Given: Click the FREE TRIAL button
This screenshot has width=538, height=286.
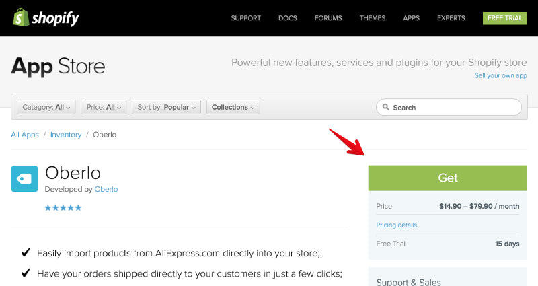Looking at the screenshot, I should click(505, 18).
